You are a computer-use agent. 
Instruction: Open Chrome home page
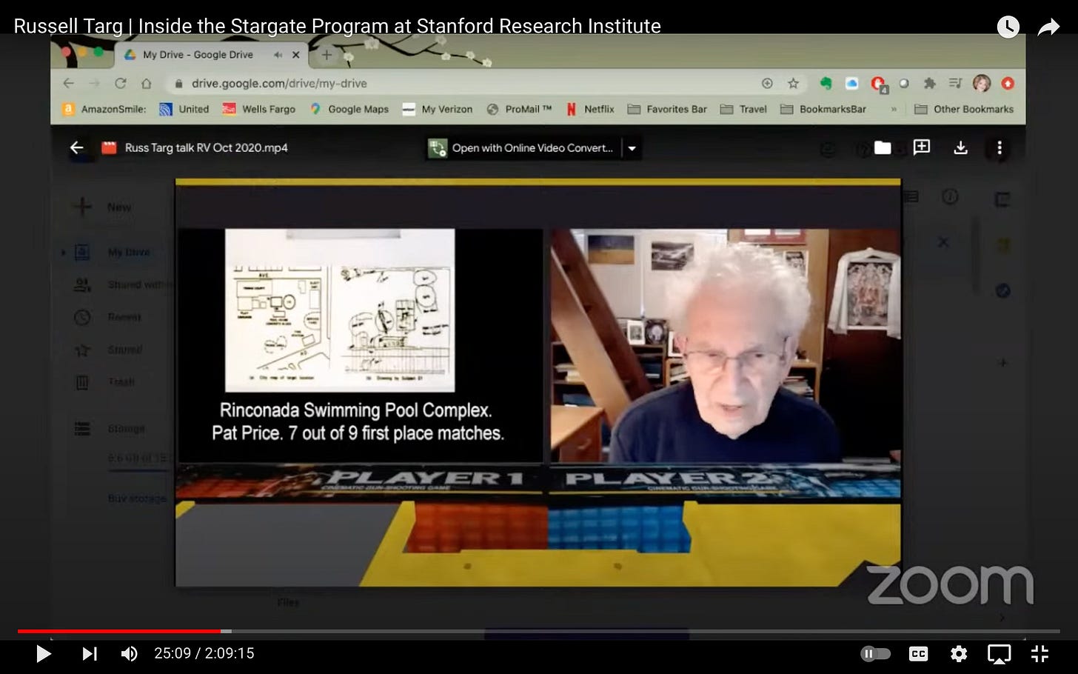tap(146, 83)
